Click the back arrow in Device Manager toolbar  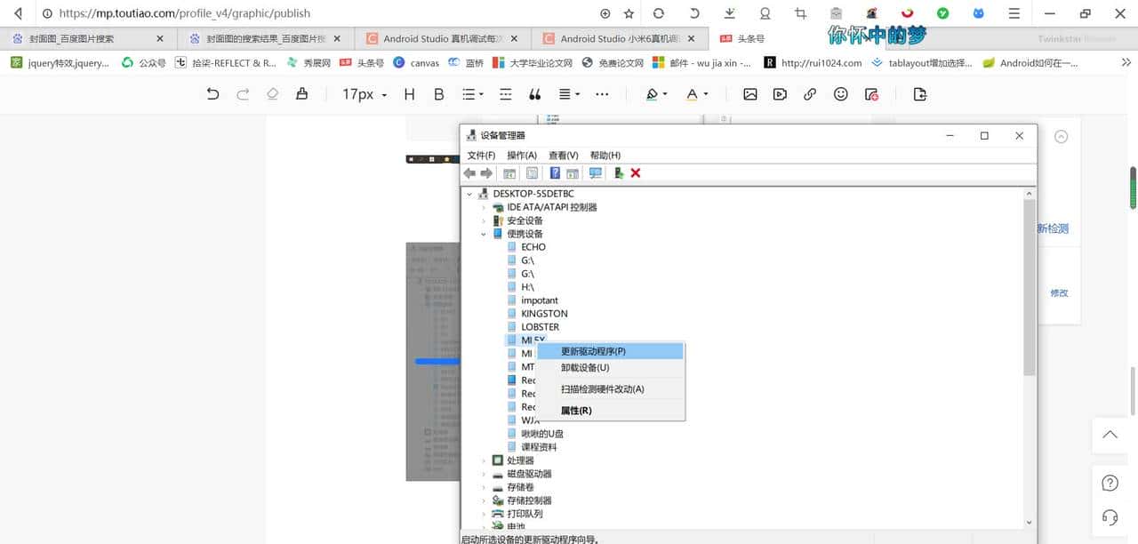[469, 172]
